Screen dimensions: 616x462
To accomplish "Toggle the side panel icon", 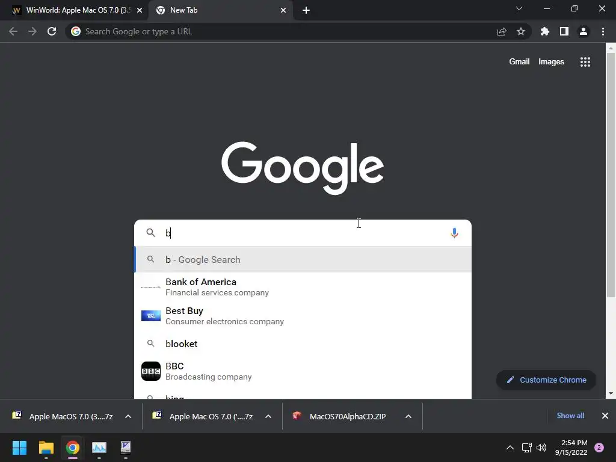I will point(564,31).
